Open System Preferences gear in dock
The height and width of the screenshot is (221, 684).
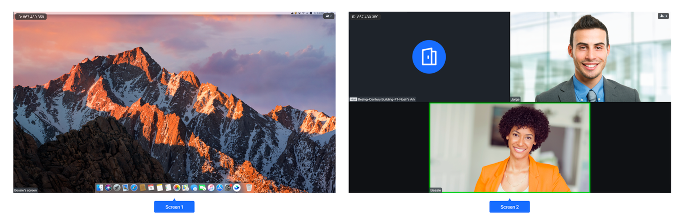click(228, 188)
